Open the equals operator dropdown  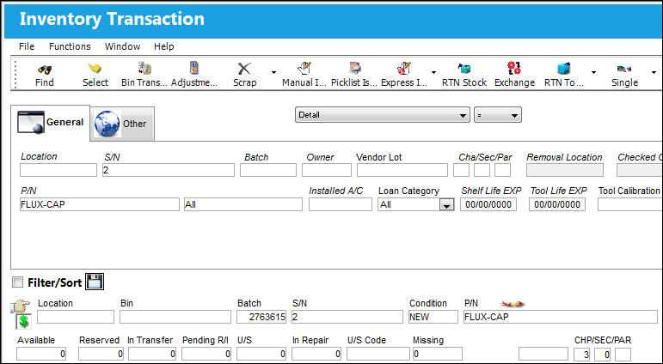tap(498, 115)
